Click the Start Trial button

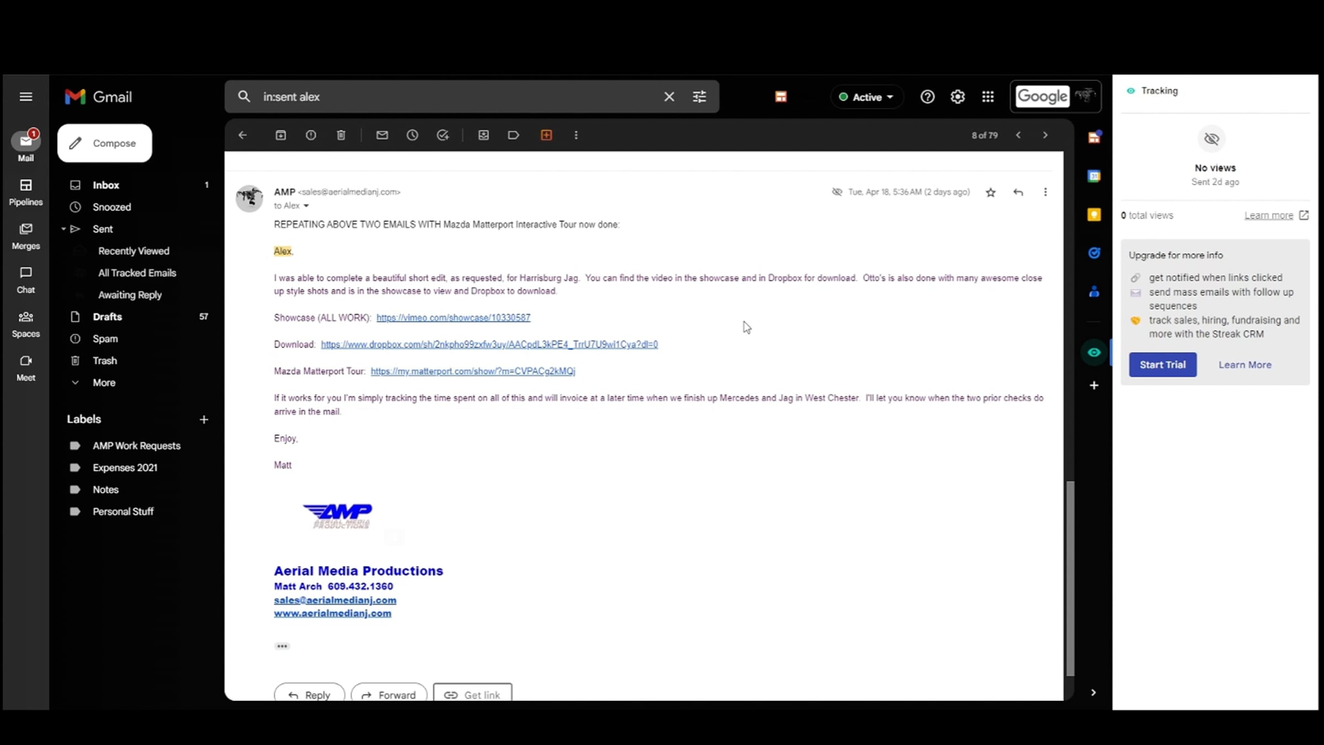[1162, 365]
